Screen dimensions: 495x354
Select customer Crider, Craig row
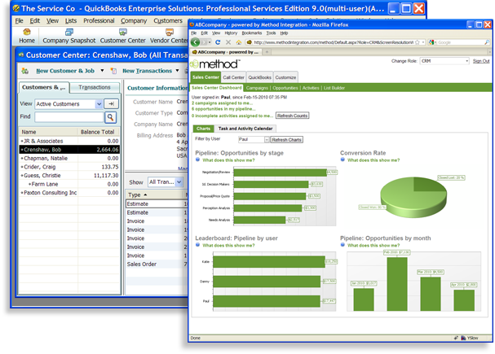(x=69, y=167)
